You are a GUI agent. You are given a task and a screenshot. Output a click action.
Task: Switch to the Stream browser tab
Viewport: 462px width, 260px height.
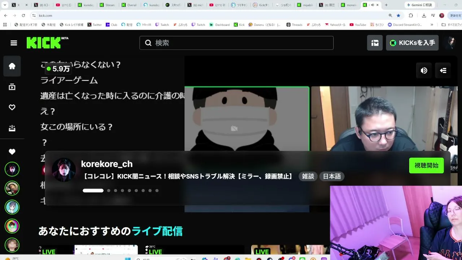[x=108, y=5]
